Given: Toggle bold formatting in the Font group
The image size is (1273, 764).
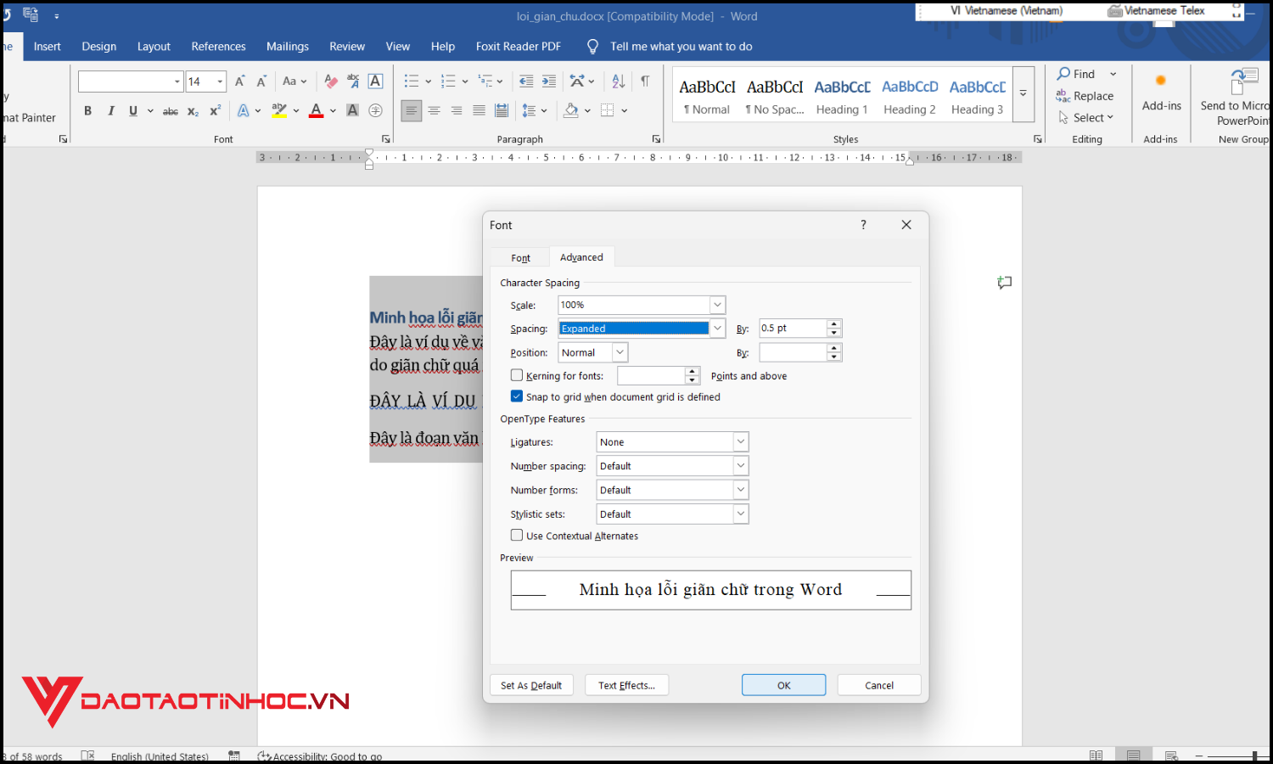Looking at the screenshot, I should click(x=87, y=110).
